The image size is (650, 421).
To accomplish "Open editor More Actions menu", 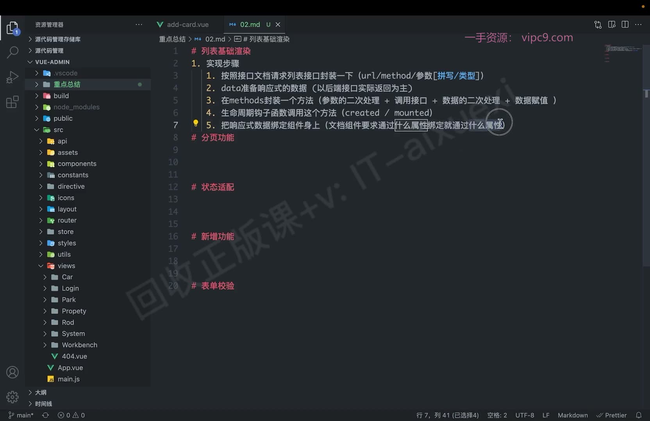I will 638,25.
